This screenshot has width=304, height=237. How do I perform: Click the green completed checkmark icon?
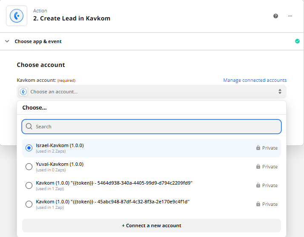297,41
